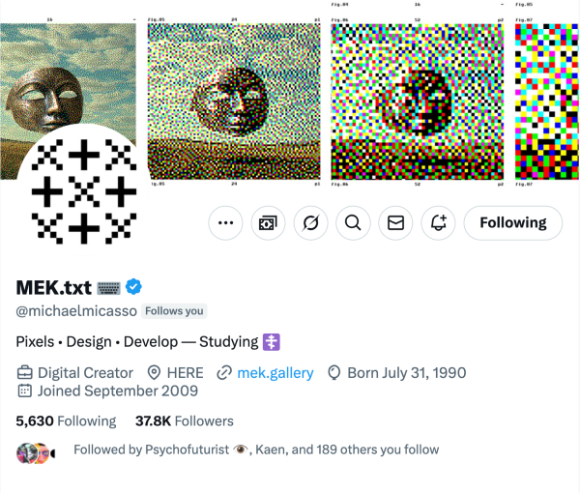Click the tip money icon

[x=268, y=223]
